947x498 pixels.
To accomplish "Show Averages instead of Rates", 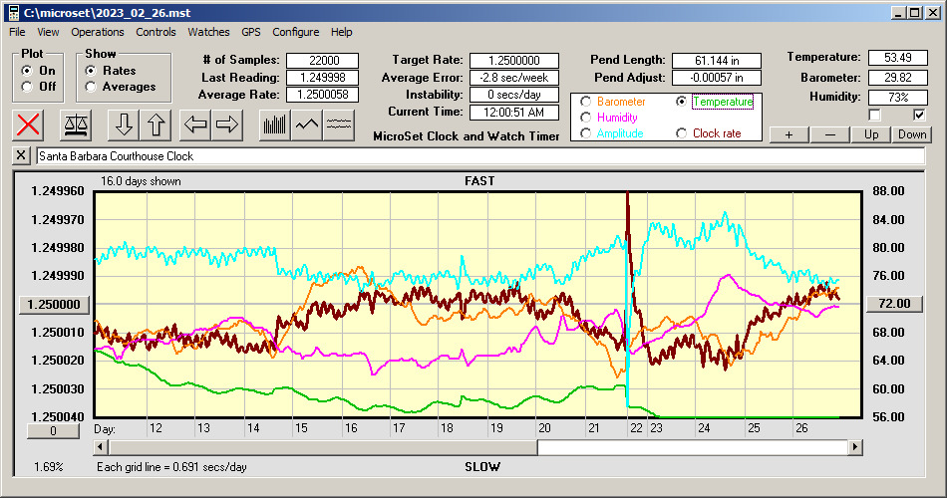I will (x=92, y=87).
